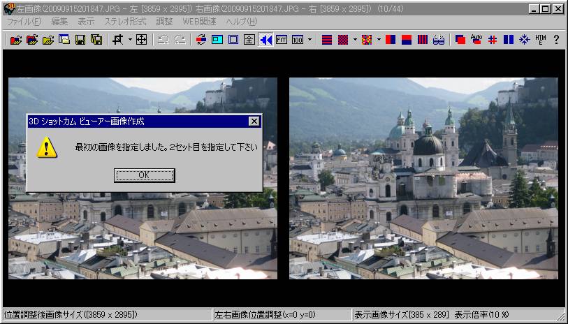Open the ステレオ形式 menu
568x324 pixels.
[125, 22]
